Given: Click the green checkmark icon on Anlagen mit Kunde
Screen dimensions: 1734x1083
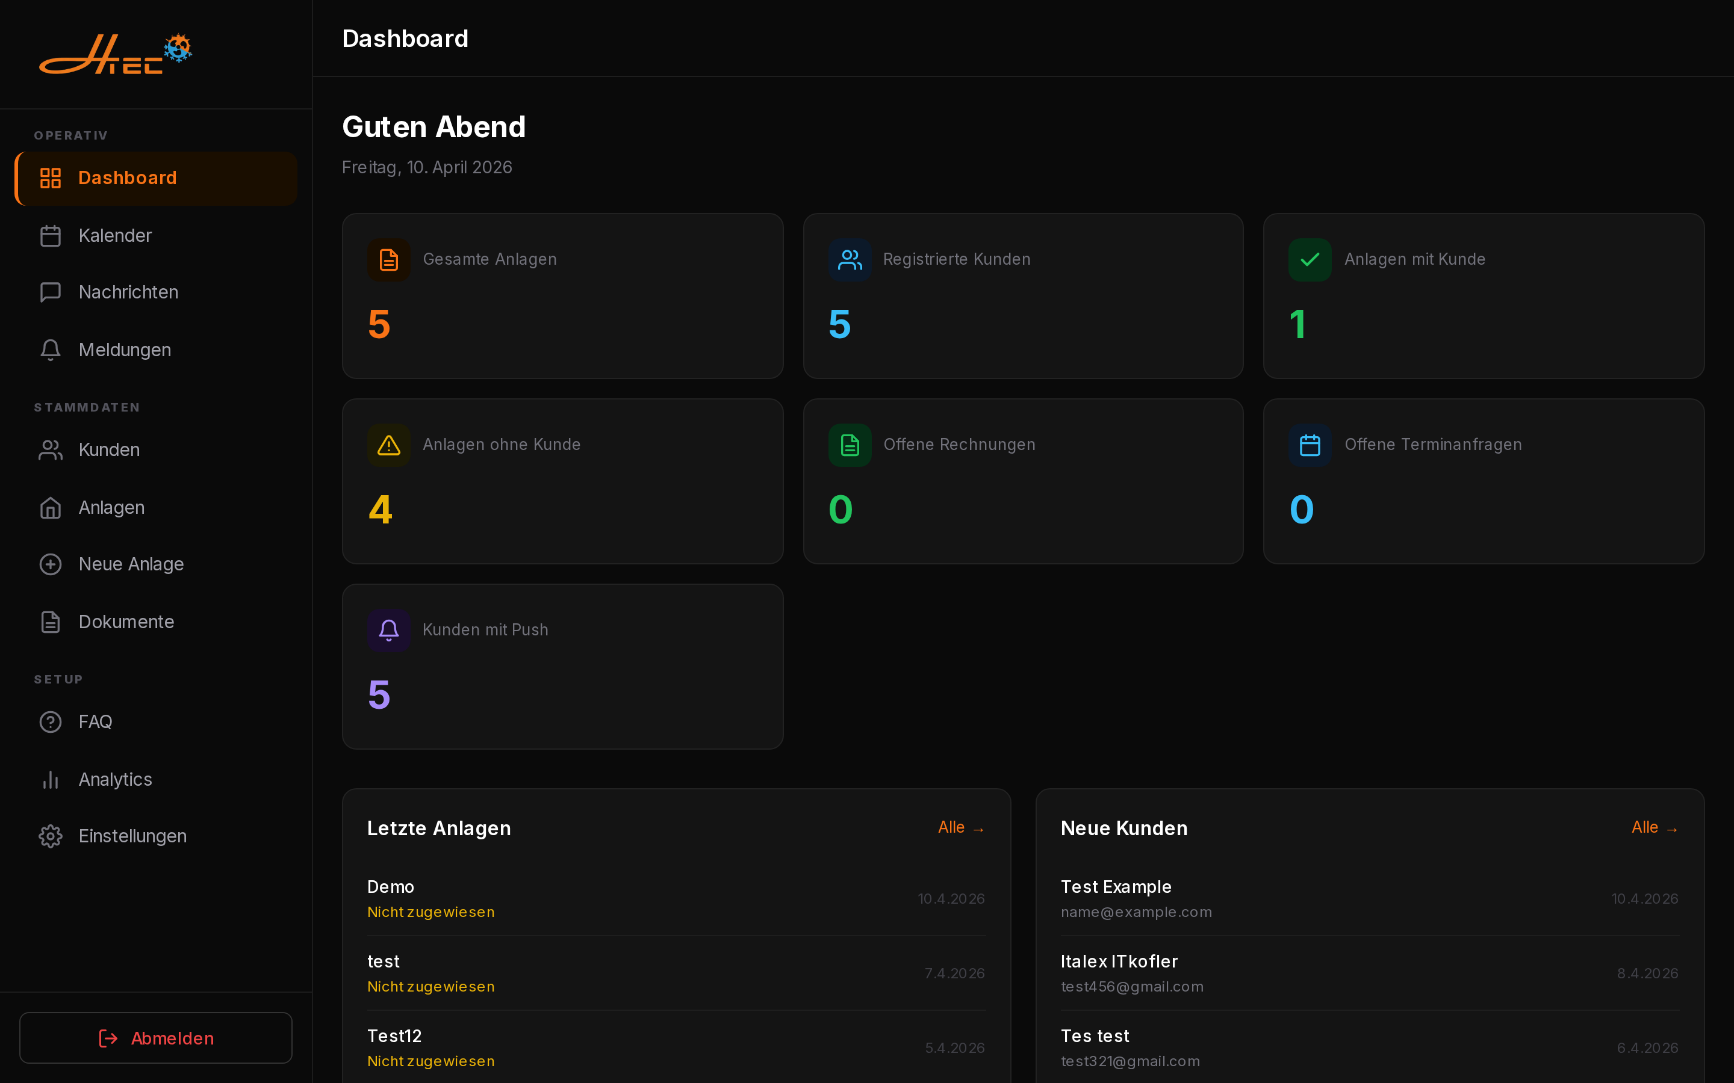Looking at the screenshot, I should coord(1310,259).
